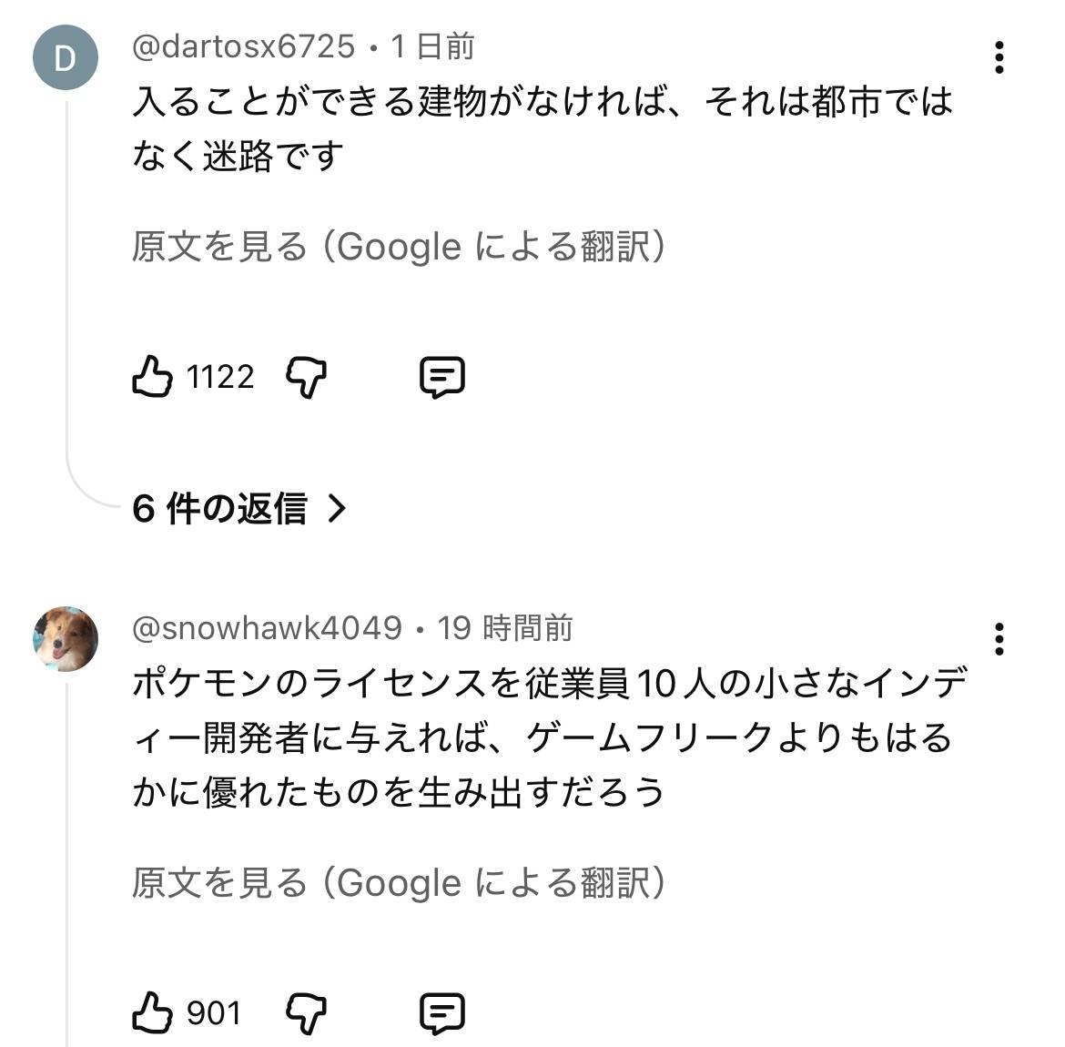
Task: Open the @dartosx6725 channel link
Action: 243,46
